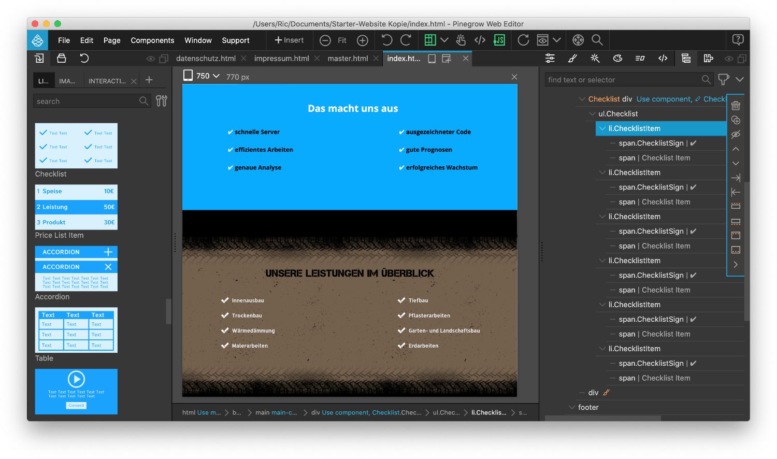
Task: Switch to the impressum.html tab
Action: click(281, 59)
